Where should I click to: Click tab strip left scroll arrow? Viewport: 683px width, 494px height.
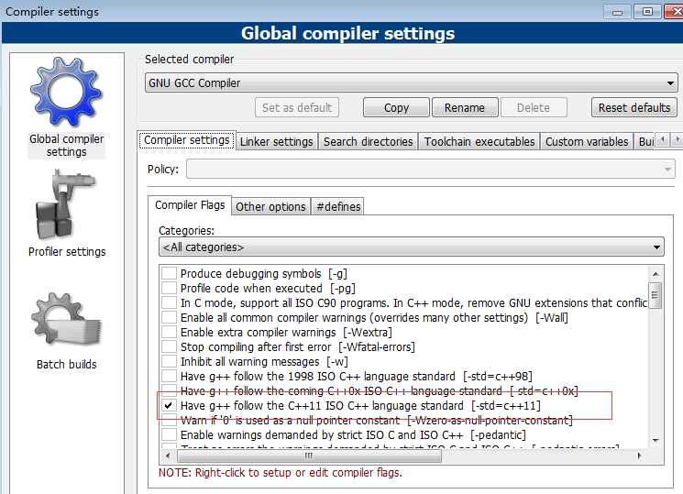(x=663, y=140)
